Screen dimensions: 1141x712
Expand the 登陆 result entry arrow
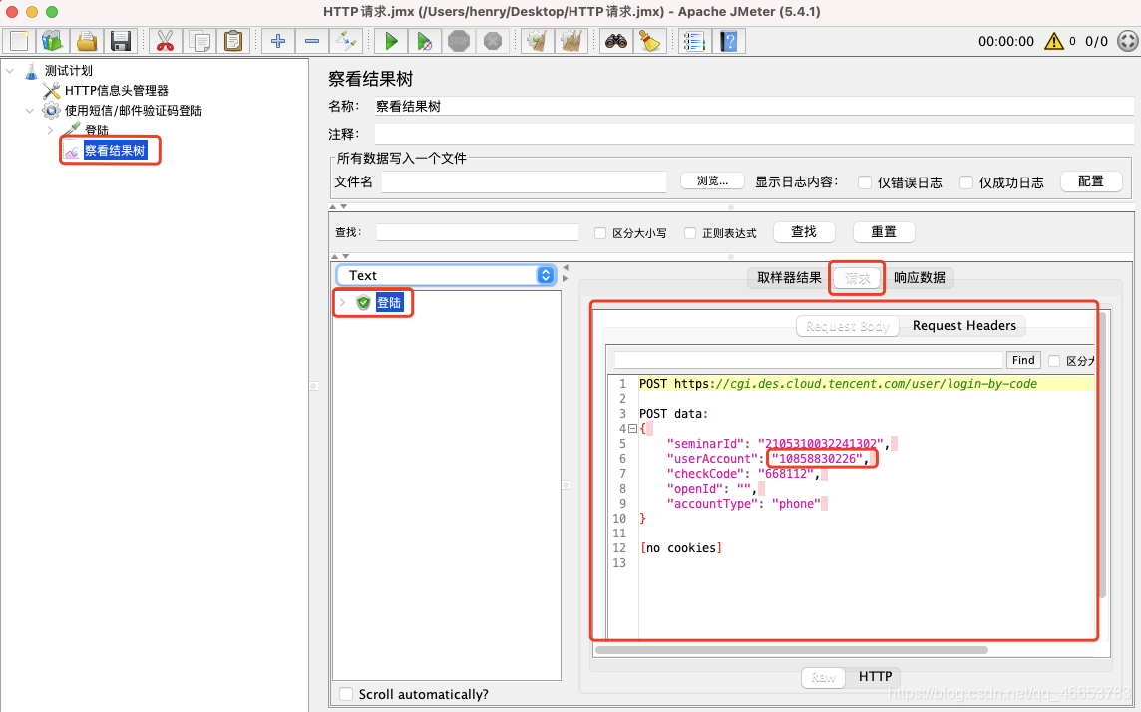(x=343, y=302)
